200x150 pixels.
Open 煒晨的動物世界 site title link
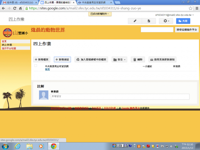coord(48,30)
